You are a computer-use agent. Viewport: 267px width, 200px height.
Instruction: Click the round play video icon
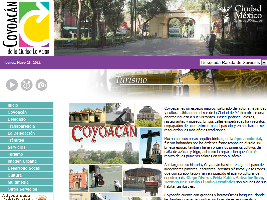click(12, 85)
